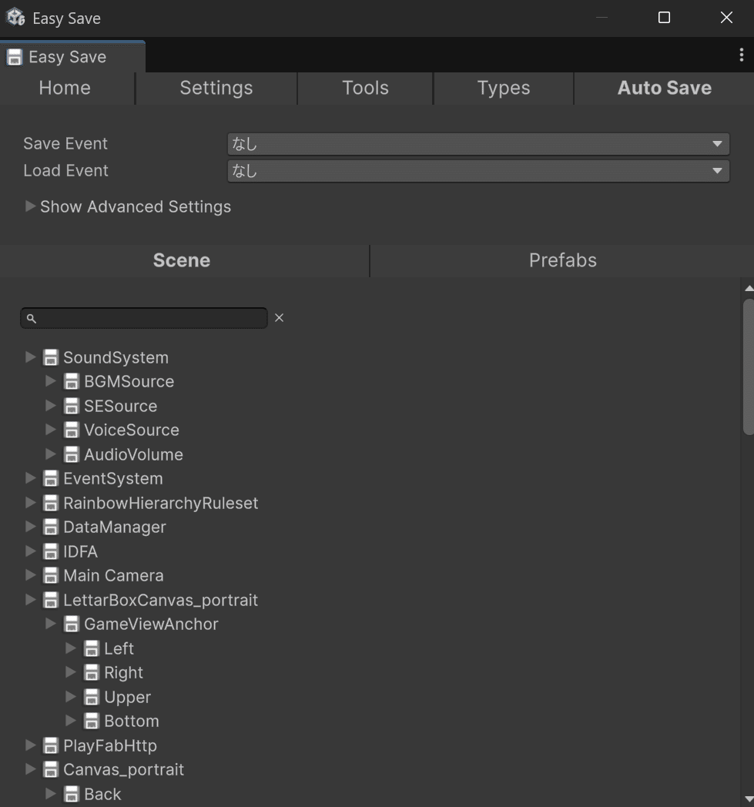The width and height of the screenshot is (754, 807).
Task: Click the magnifier icon in the search field
Action: pos(29,317)
